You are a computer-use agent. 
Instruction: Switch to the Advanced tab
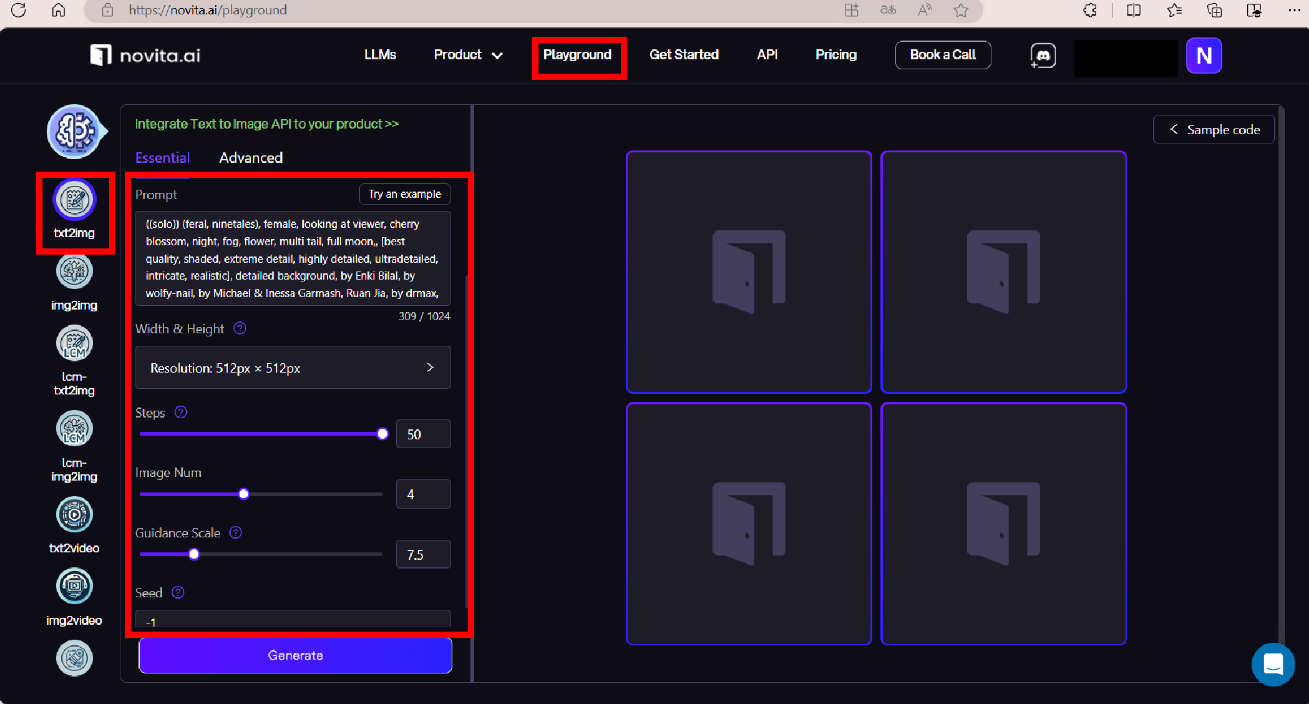pyautogui.click(x=251, y=158)
